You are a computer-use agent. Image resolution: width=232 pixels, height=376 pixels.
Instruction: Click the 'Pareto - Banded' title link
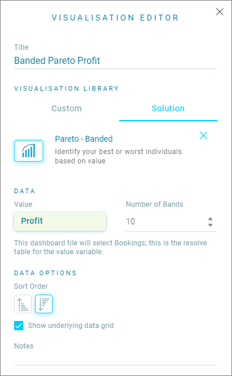(84, 139)
